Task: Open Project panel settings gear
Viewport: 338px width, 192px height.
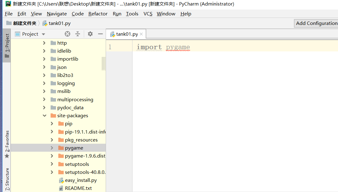Action: [x=90, y=34]
